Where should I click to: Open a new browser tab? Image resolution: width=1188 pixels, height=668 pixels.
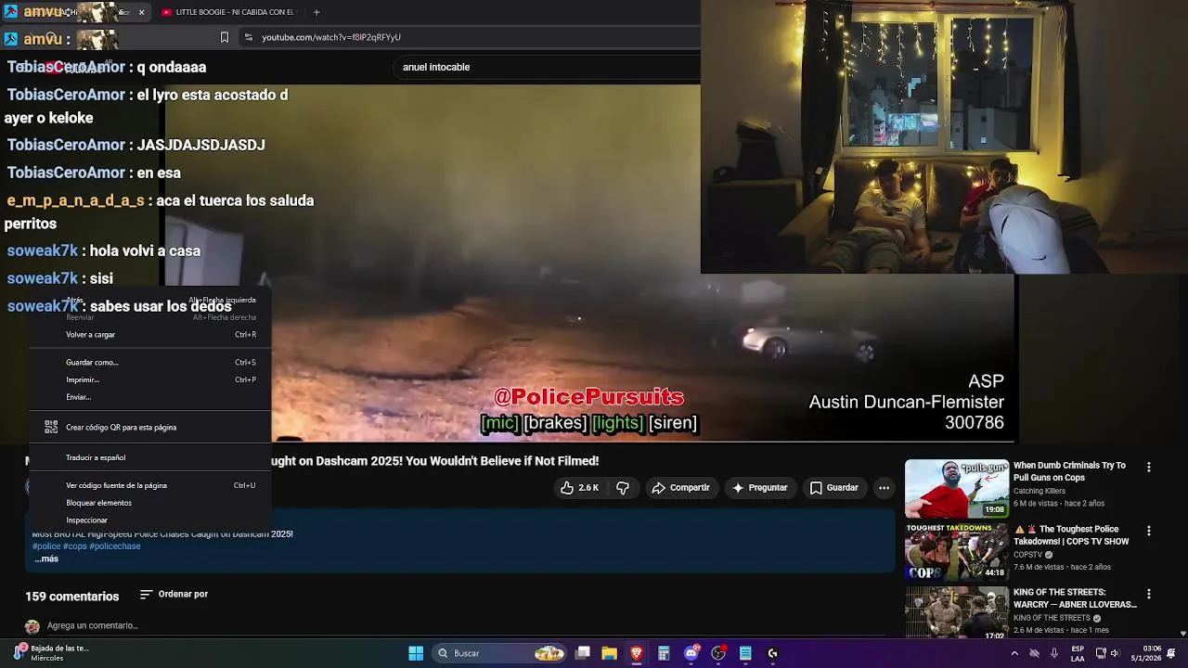coord(316,12)
